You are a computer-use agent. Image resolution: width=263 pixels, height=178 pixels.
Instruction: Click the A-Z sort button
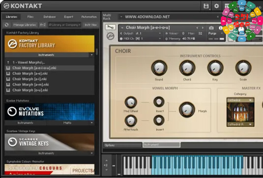click(x=43, y=25)
